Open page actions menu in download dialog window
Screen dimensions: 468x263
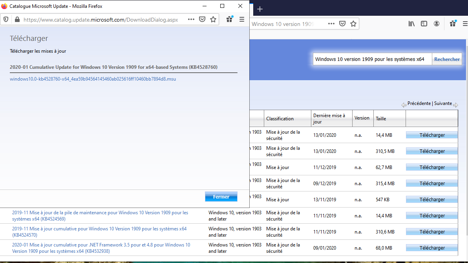(x=191, y=19)
